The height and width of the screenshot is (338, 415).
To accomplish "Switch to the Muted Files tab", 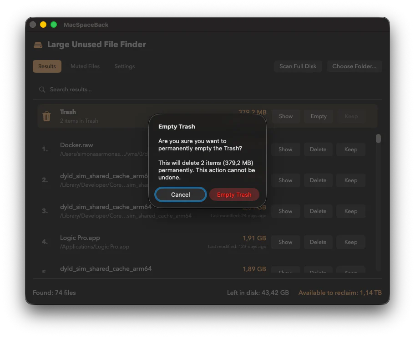I will pos(85,66).
